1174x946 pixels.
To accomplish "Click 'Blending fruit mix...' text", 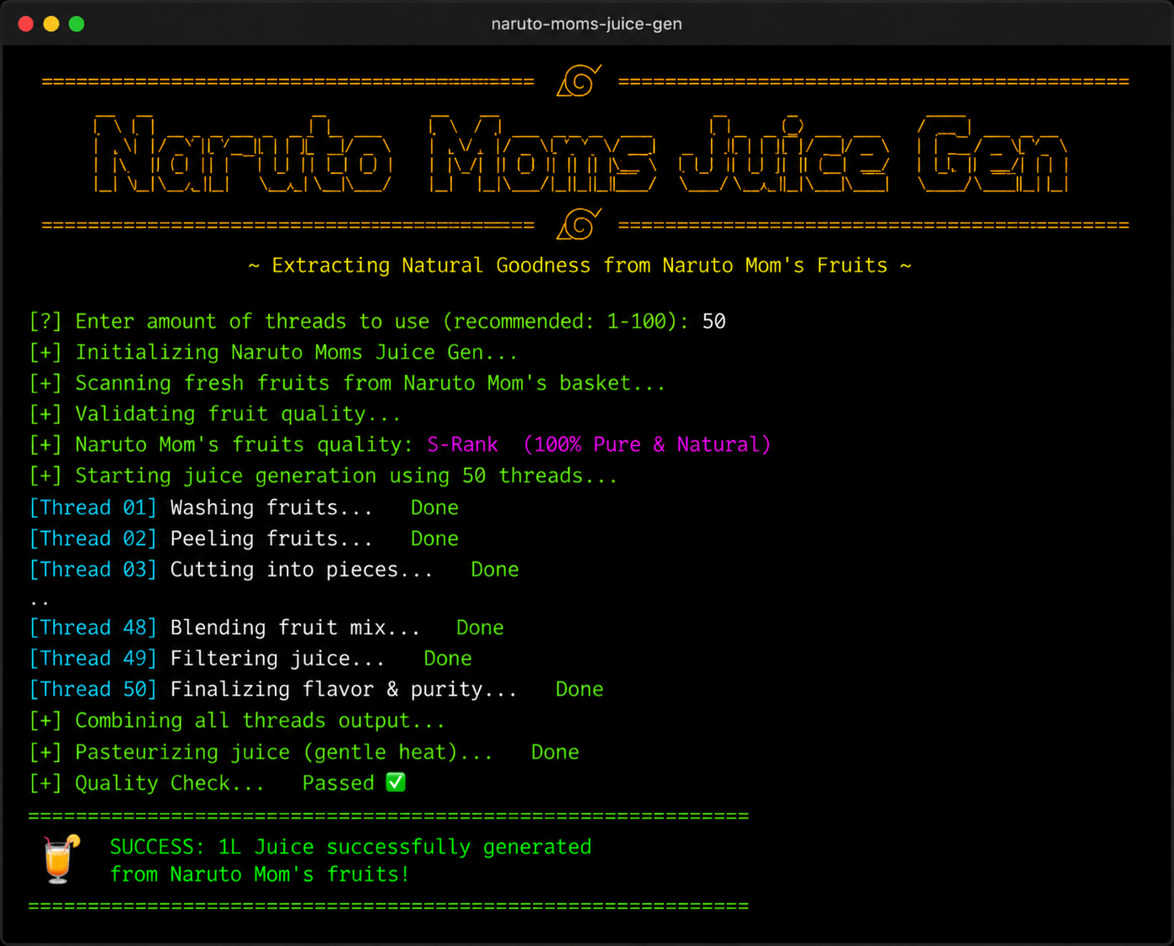I will 295,628.
